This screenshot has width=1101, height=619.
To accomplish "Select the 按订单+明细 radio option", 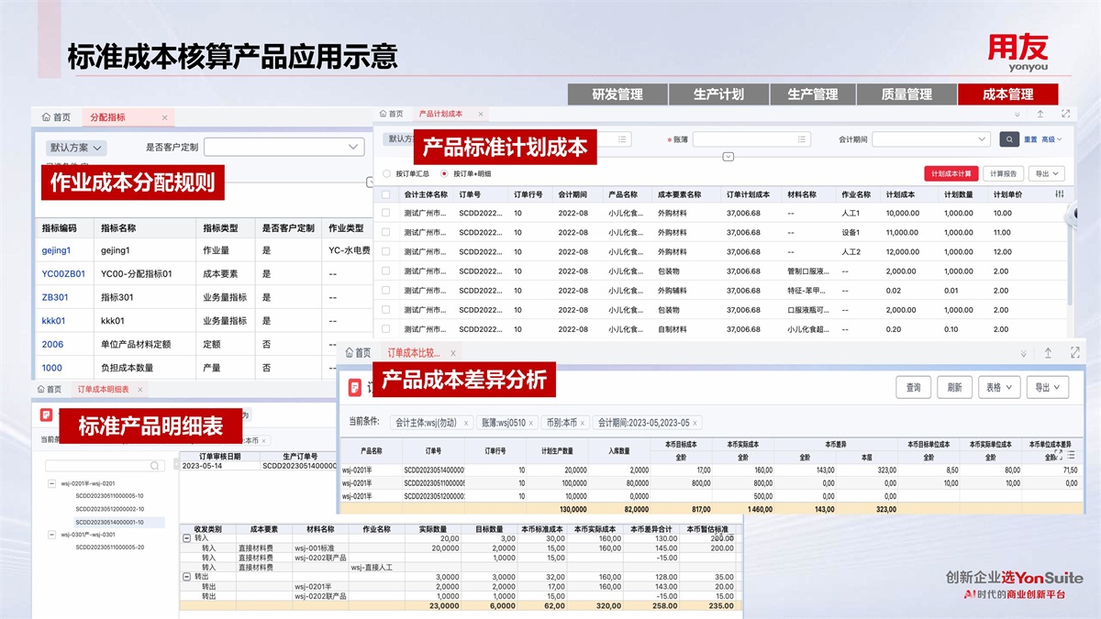I will [445, 173].
